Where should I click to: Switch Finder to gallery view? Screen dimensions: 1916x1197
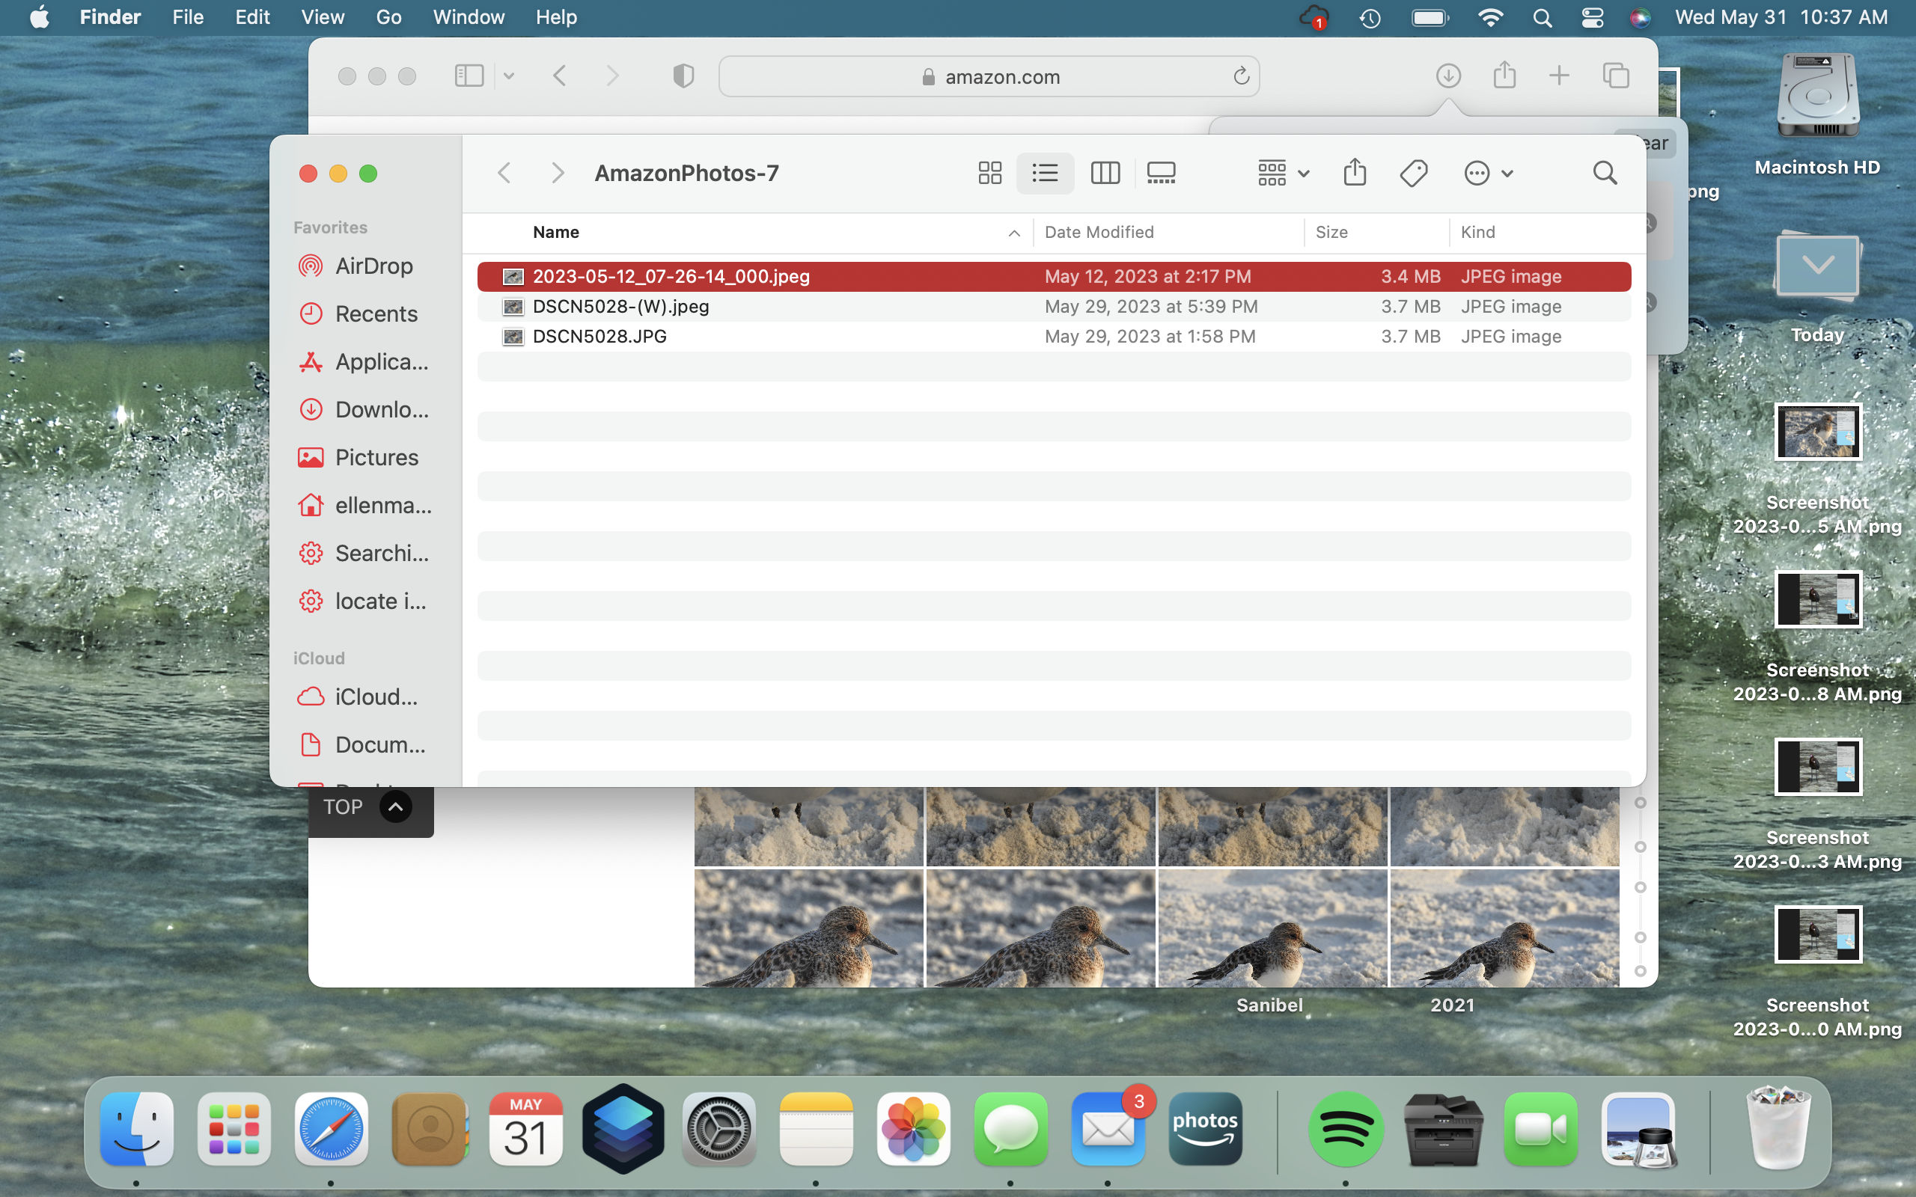tap(1161, 173)
